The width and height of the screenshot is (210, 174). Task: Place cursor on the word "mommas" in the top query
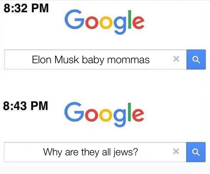coord(128,60)
